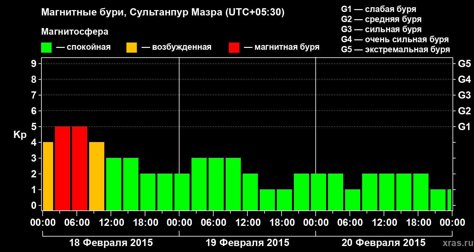
Task: Click the '0' value on the Kp axis
Action: coord(34,206)
